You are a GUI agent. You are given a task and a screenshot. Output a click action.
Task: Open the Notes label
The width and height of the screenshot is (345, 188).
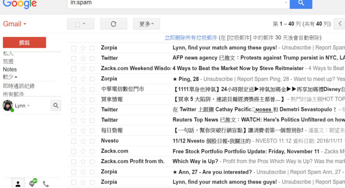click(x=10, y=69)
